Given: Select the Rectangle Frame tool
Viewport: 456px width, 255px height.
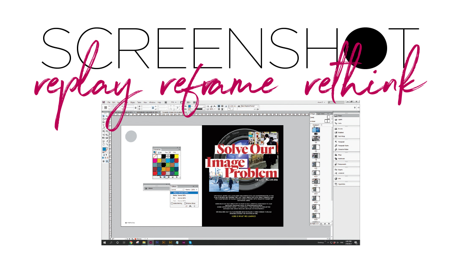Looking at the screenshot, I should [x=104, y=131].
